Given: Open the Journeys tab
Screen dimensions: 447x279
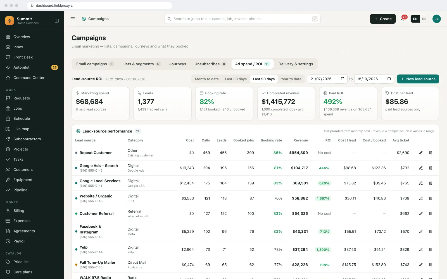Looking at the screenshot, I should pos(178,64).
